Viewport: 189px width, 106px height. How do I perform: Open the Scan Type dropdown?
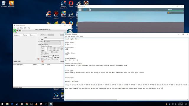52,42
